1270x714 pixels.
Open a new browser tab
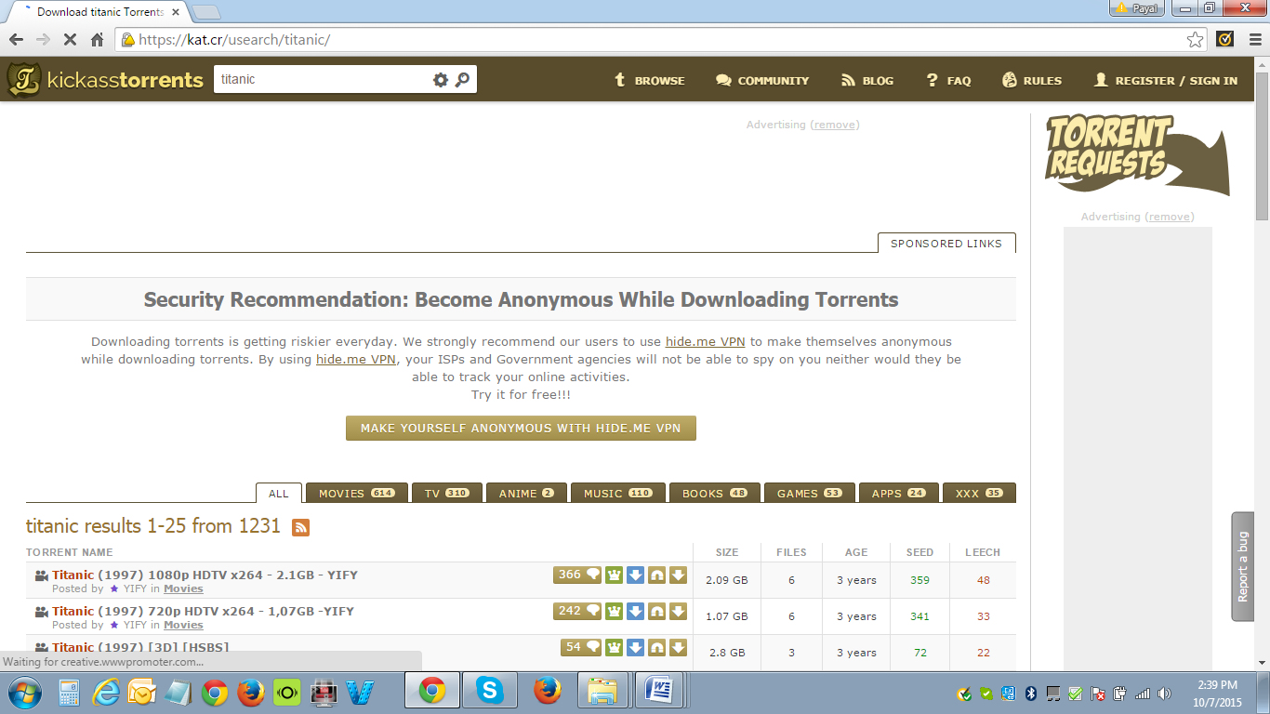pyautogui.click(x=205, y=12)
